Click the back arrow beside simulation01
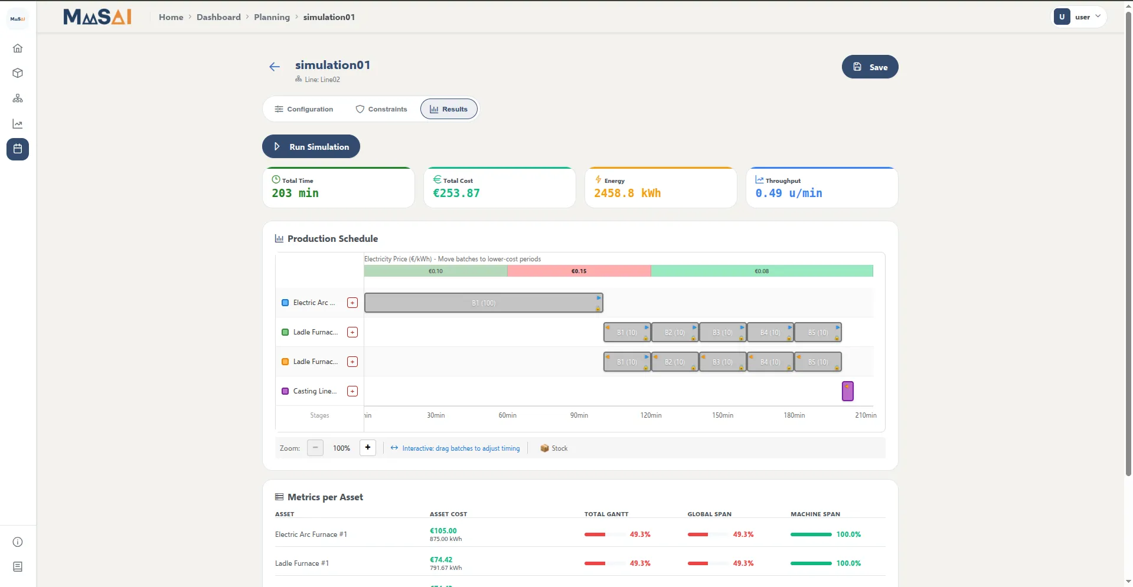Viewport: 1133px width, 587px height. coord(275,67)
